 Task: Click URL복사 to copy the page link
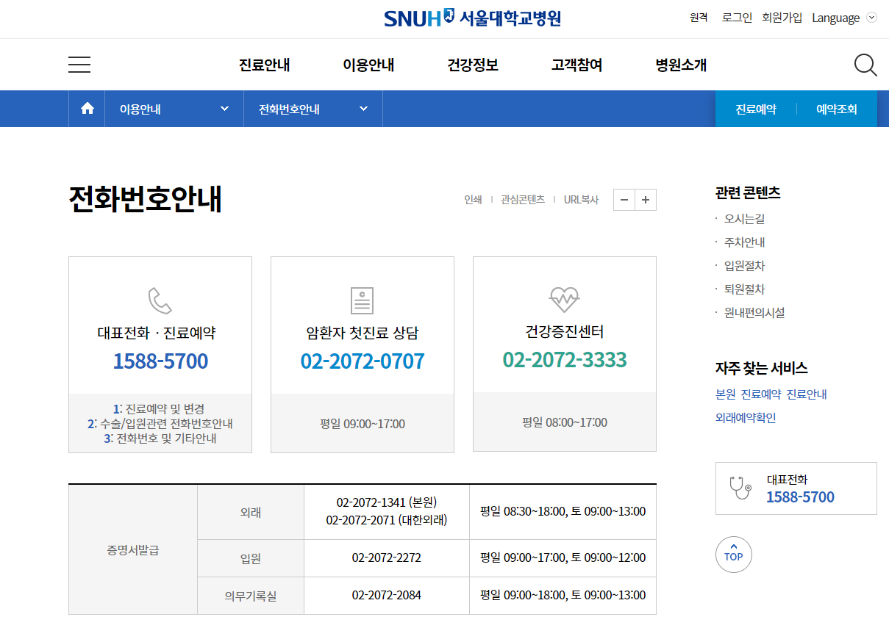580,199
